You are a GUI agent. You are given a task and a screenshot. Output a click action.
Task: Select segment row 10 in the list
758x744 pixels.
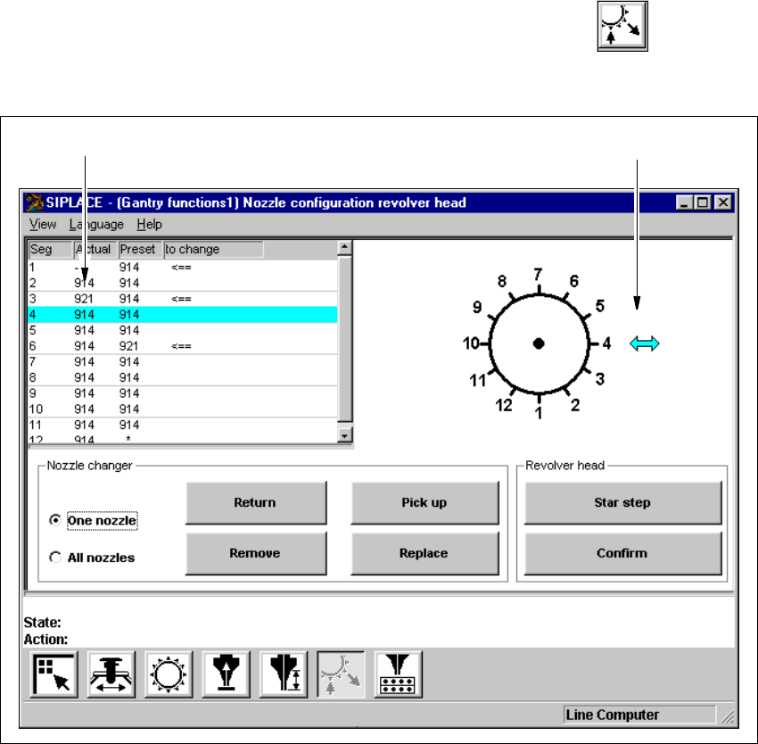point(183,409)
